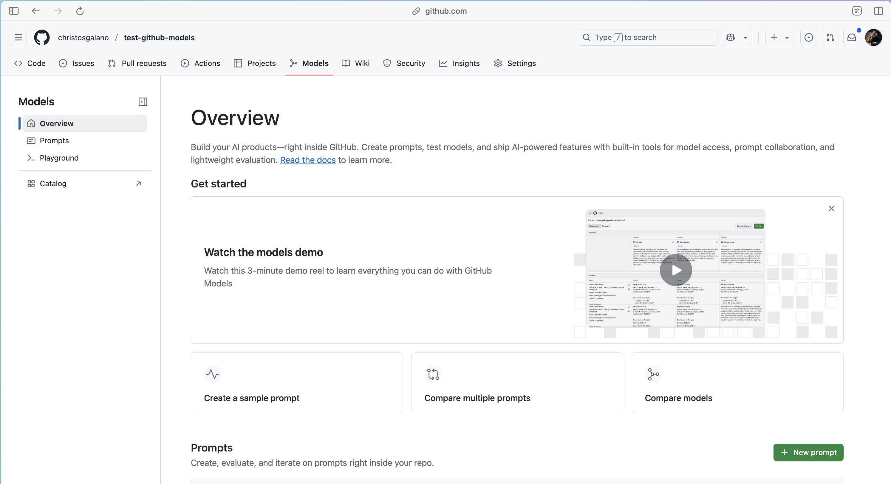Click the Watch the models demo heading
This screenshot has height=484, width=891.
pos(264,252)
